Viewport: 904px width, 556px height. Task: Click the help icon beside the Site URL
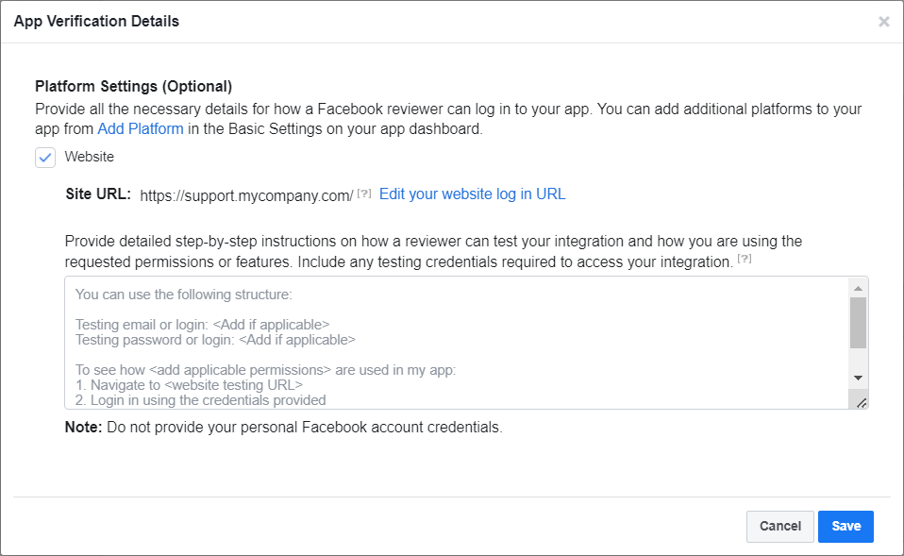click(363, 193)
